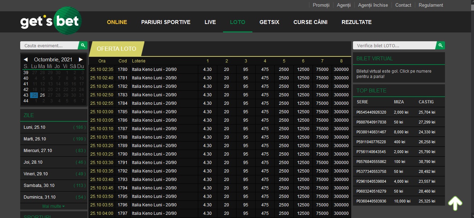Click OFERTA LOTO header tab
The image size is (474, 218).
[x=116, y=49]
